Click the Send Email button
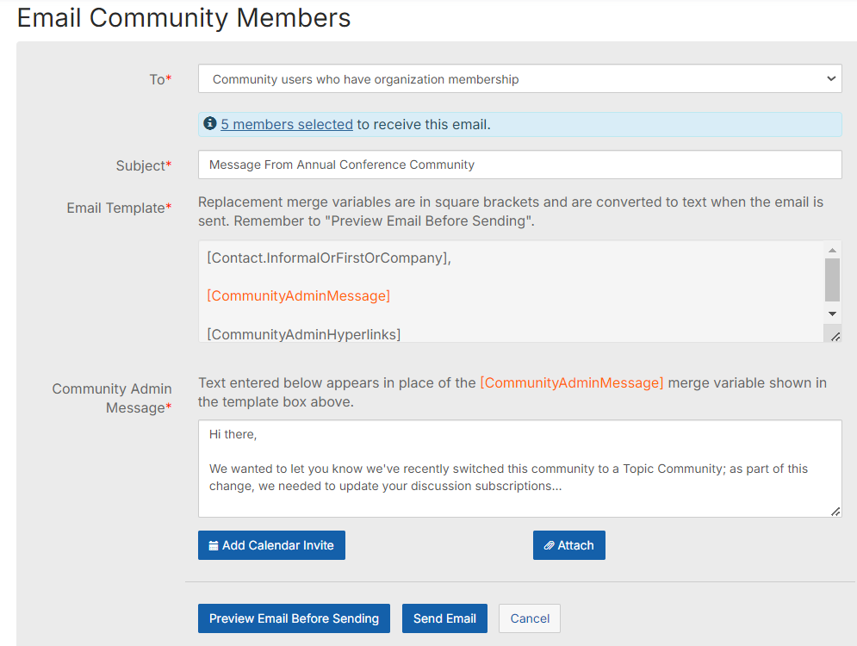The image size is (857, 646). pos(444,618)
